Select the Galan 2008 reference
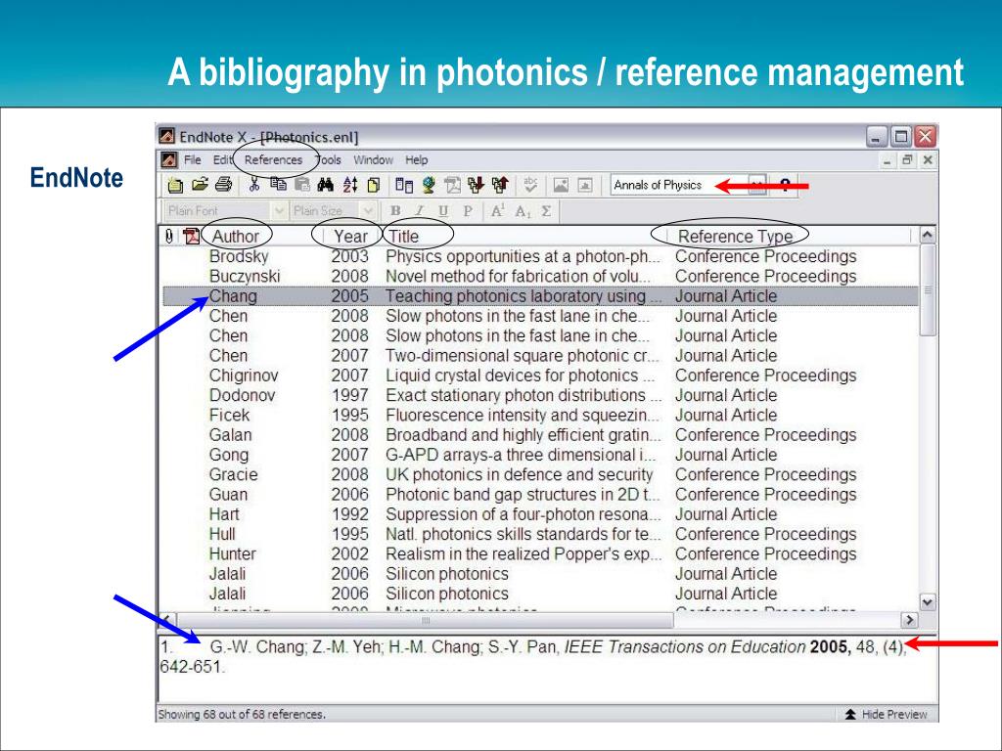This screenshot has height=751, width=1002. coord(540,434)
